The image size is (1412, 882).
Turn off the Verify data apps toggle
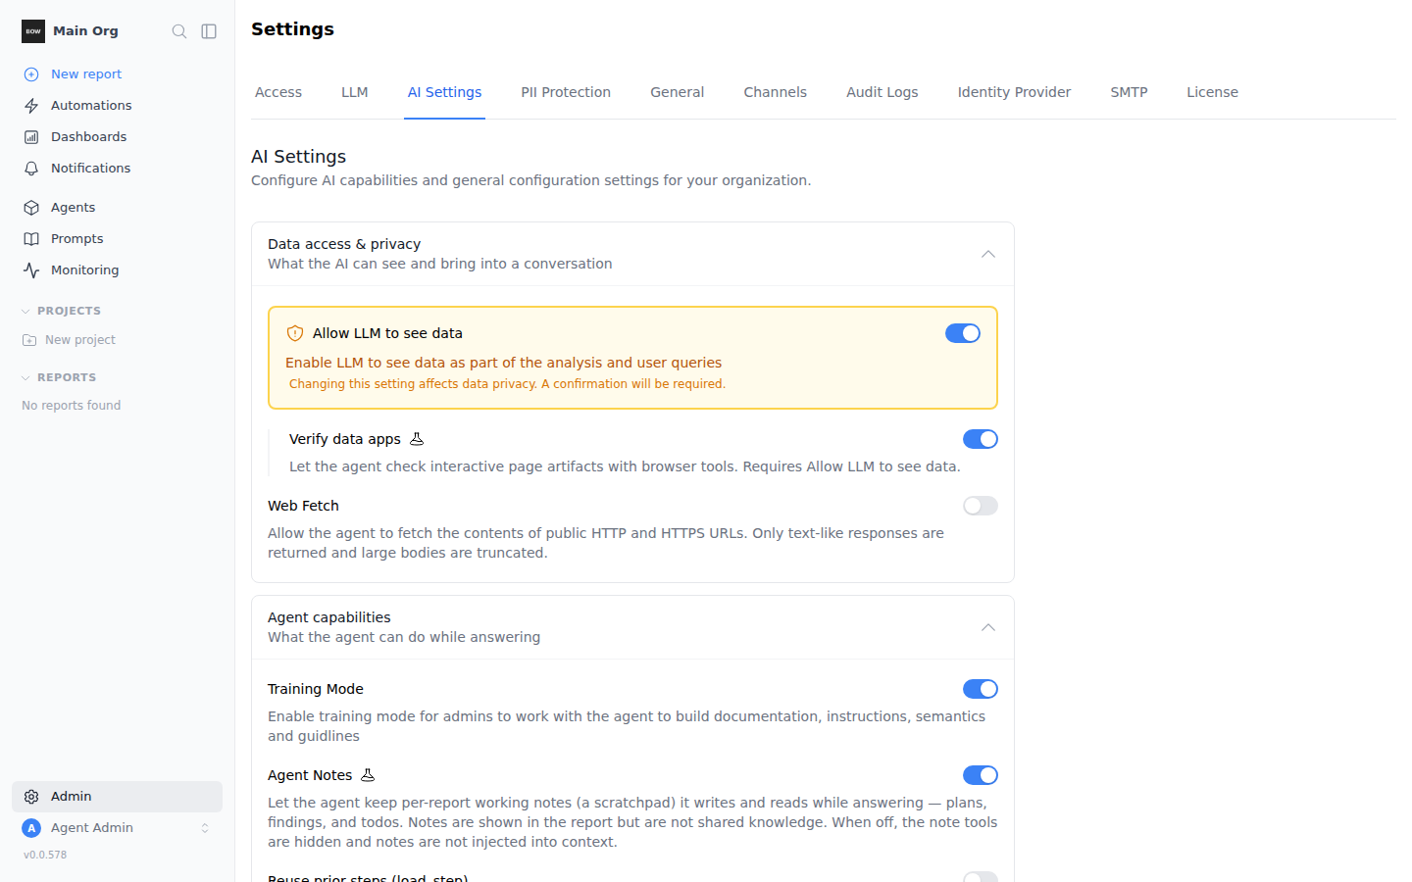coord(981,439)
